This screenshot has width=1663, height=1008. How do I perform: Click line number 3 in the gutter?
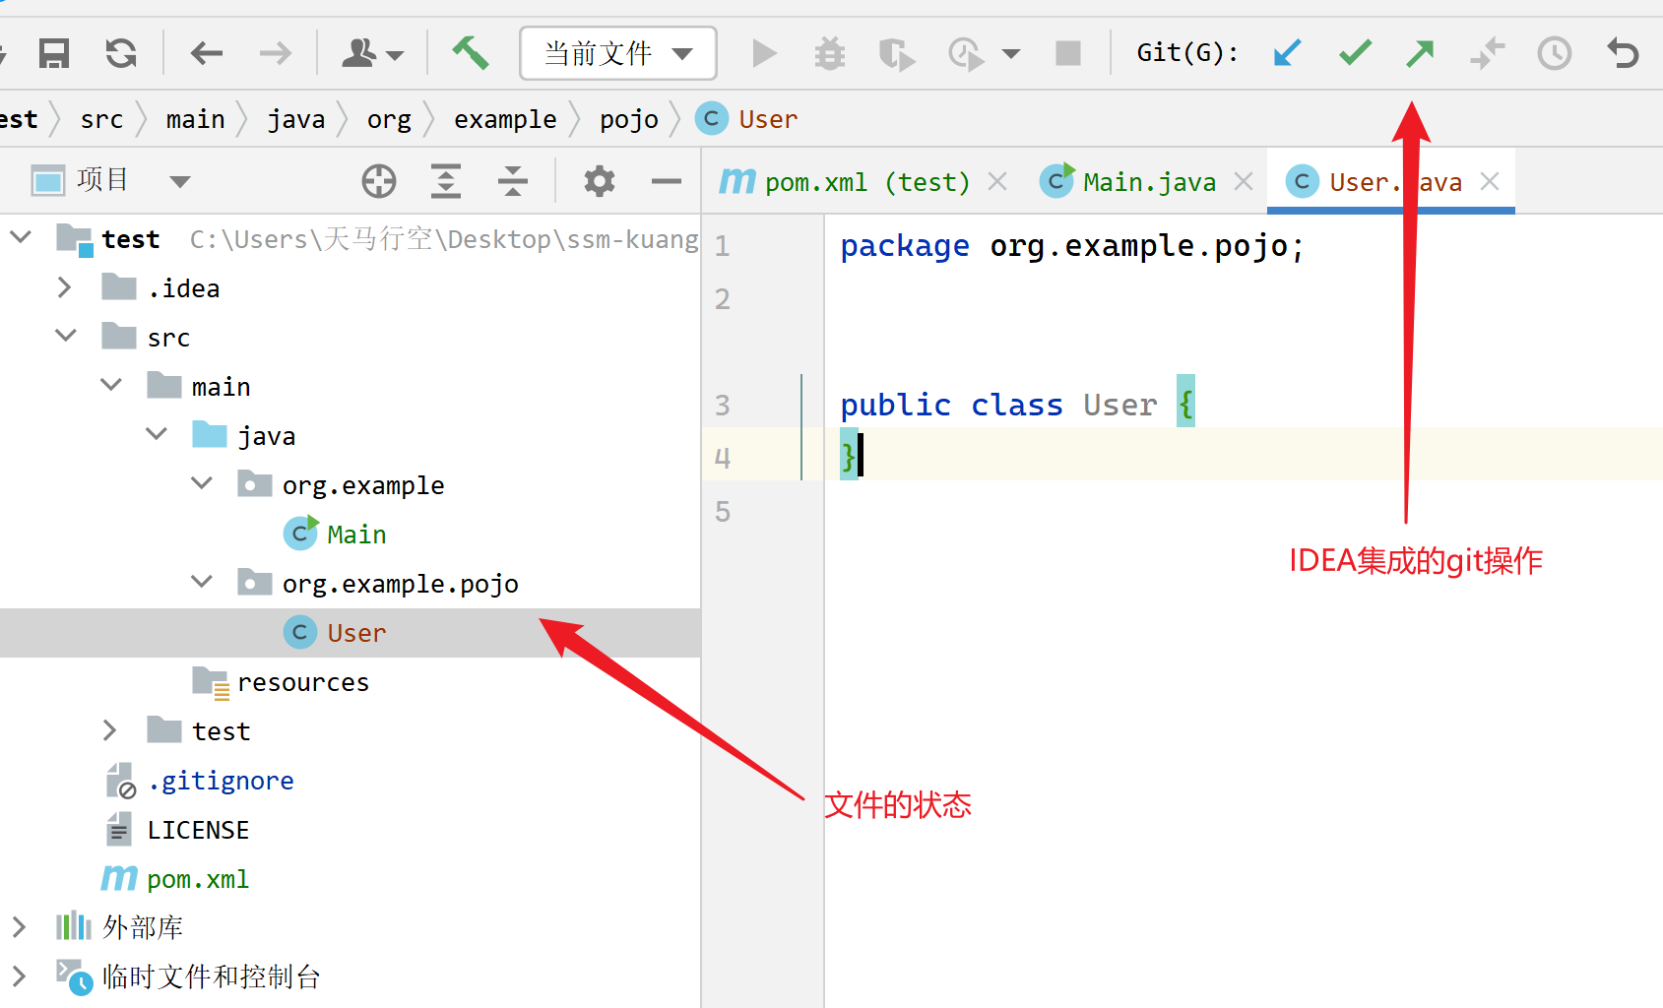point(723,405)
